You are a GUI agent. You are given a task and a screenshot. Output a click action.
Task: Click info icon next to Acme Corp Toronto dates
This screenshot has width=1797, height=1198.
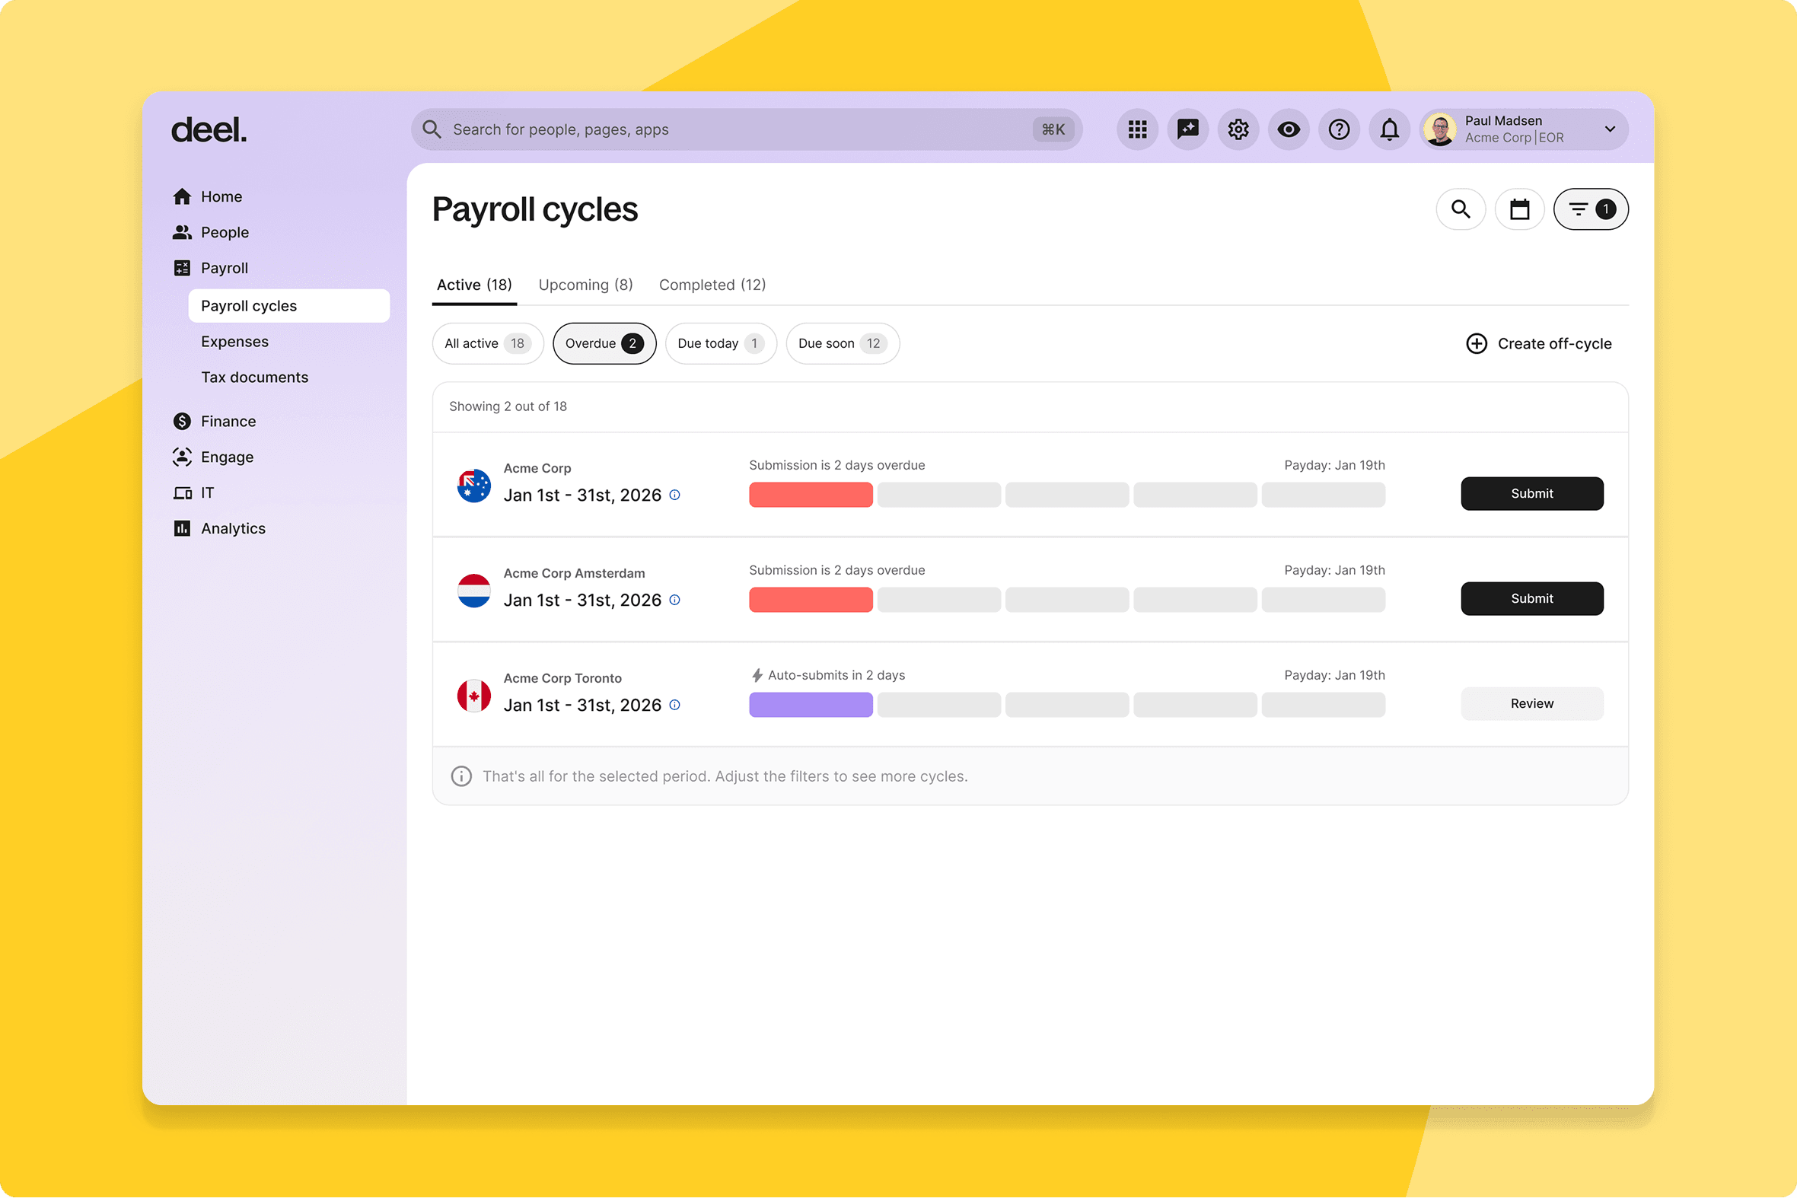[674, 705]
